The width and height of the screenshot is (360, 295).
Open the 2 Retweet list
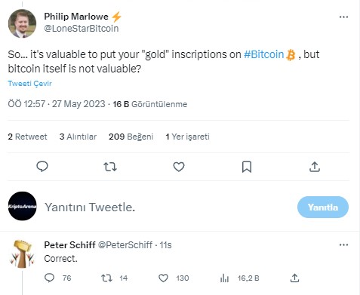27,137
